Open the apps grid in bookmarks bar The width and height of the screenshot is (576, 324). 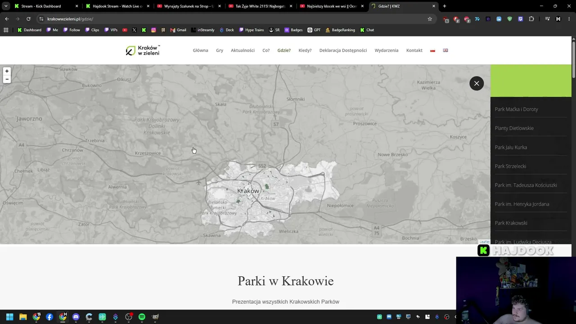click(x=6, y=30)
